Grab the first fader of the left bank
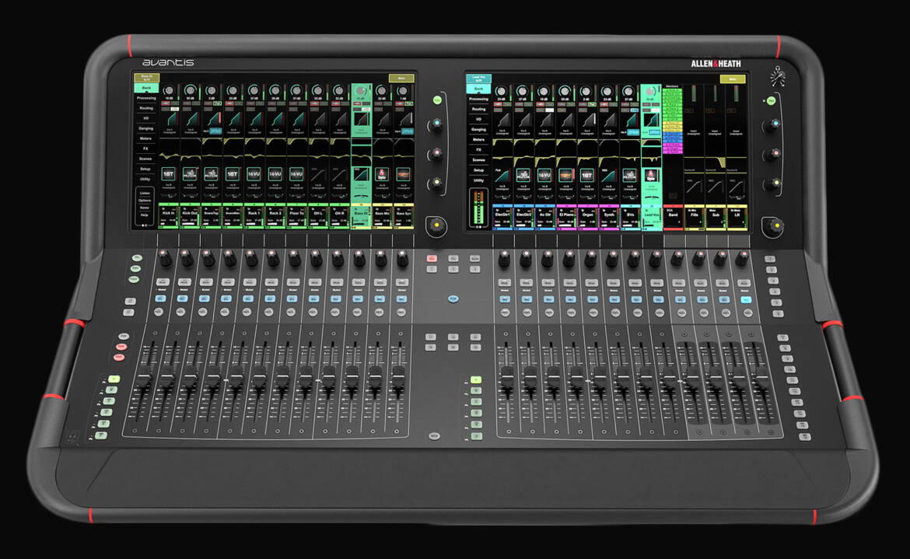 pyautogui.click(x=144, y=377)
